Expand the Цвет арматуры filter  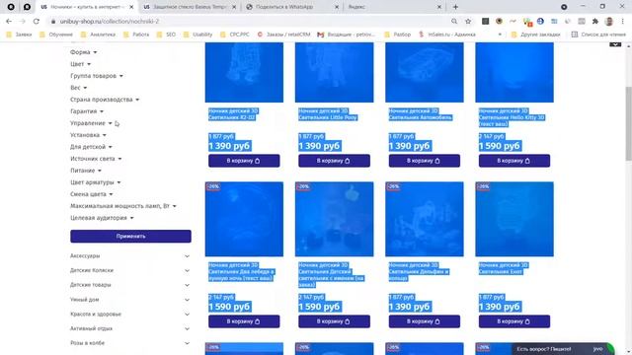(x=96, y=182)
